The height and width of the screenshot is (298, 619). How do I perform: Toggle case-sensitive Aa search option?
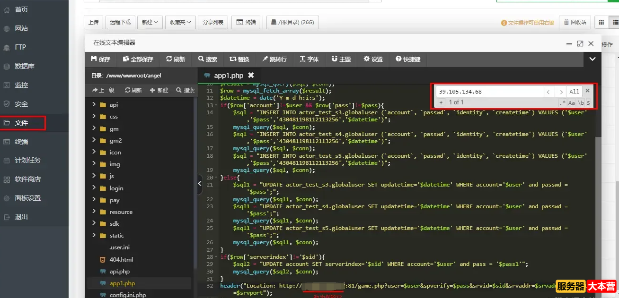point(571,102)
